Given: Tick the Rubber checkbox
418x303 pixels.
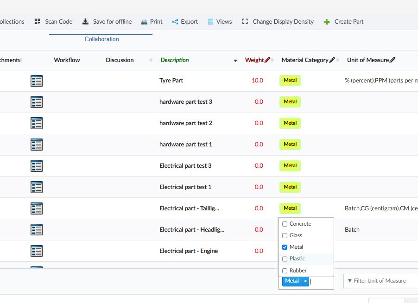Looking at the screenshot, I should [x=285, y=271].
